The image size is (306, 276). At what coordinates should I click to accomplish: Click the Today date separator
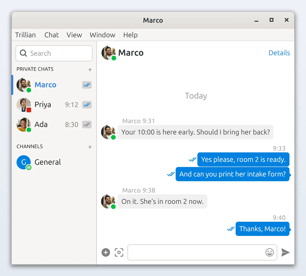coord(196,96)
